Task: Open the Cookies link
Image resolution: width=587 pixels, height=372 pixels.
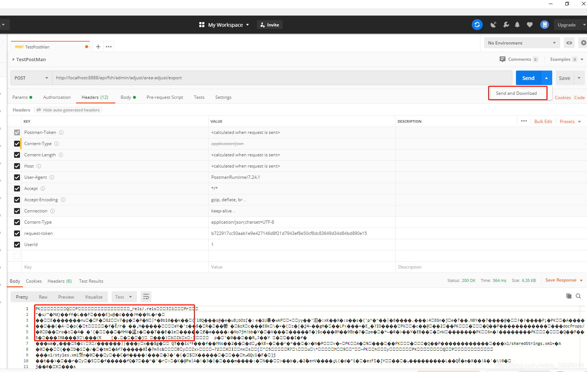Action: [562, 97]
